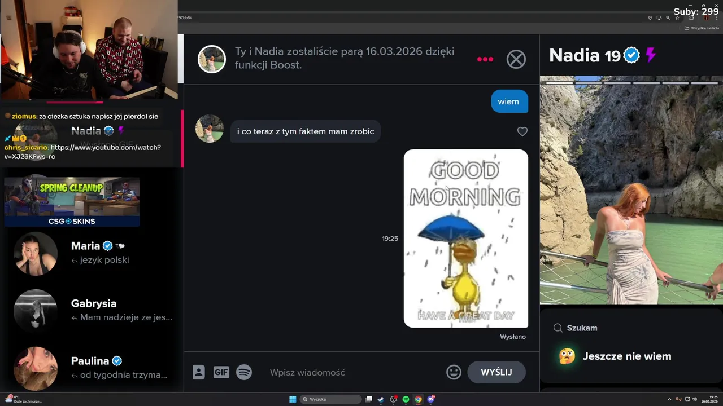
Task: Open the Good Morning duck GIF message
Action: tap(466, 239)
